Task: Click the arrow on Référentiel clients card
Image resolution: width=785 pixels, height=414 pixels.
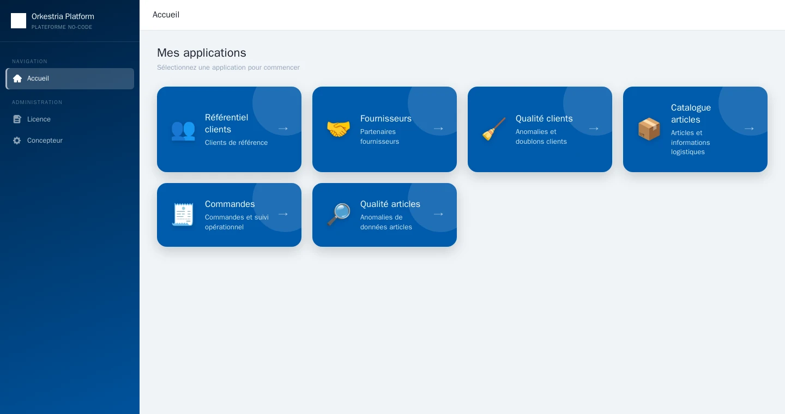Action: pyautogui.click(x=283, y=129)
